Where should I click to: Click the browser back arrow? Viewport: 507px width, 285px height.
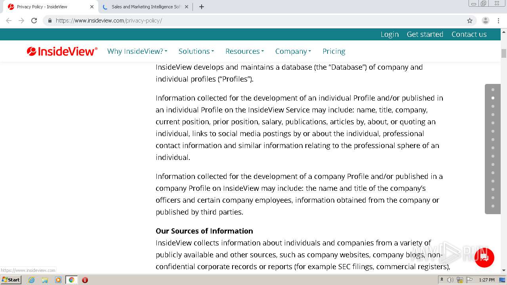pos(9,21)
